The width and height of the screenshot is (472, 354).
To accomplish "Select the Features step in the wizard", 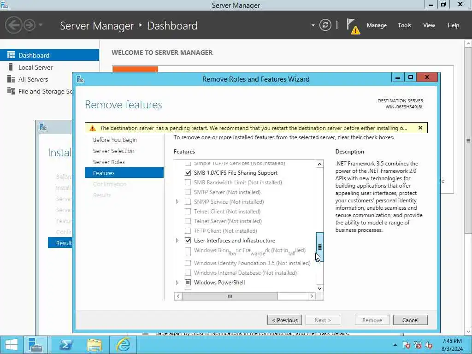I will (x=124, y=173).
